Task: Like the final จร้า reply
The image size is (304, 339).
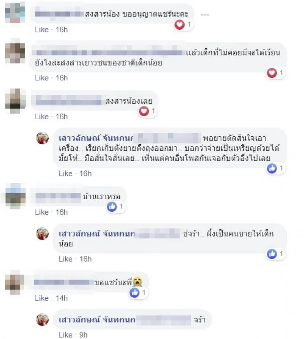Action: click(x=65, y=335)
